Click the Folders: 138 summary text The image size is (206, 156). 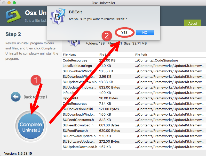[x=95, y=43]
